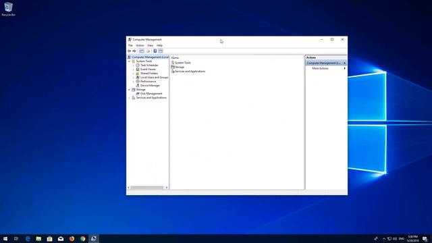Viewport: 432px width, 243px height.
Task: Launch Google Chrome from the taskbar
Action: click(82, 239)
